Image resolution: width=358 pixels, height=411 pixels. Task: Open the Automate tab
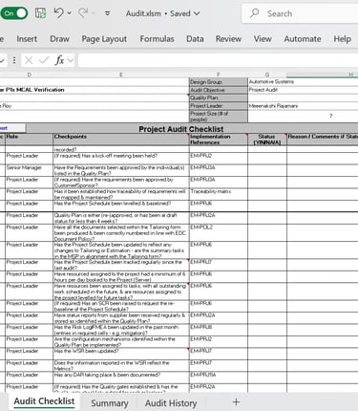(303, 39)
